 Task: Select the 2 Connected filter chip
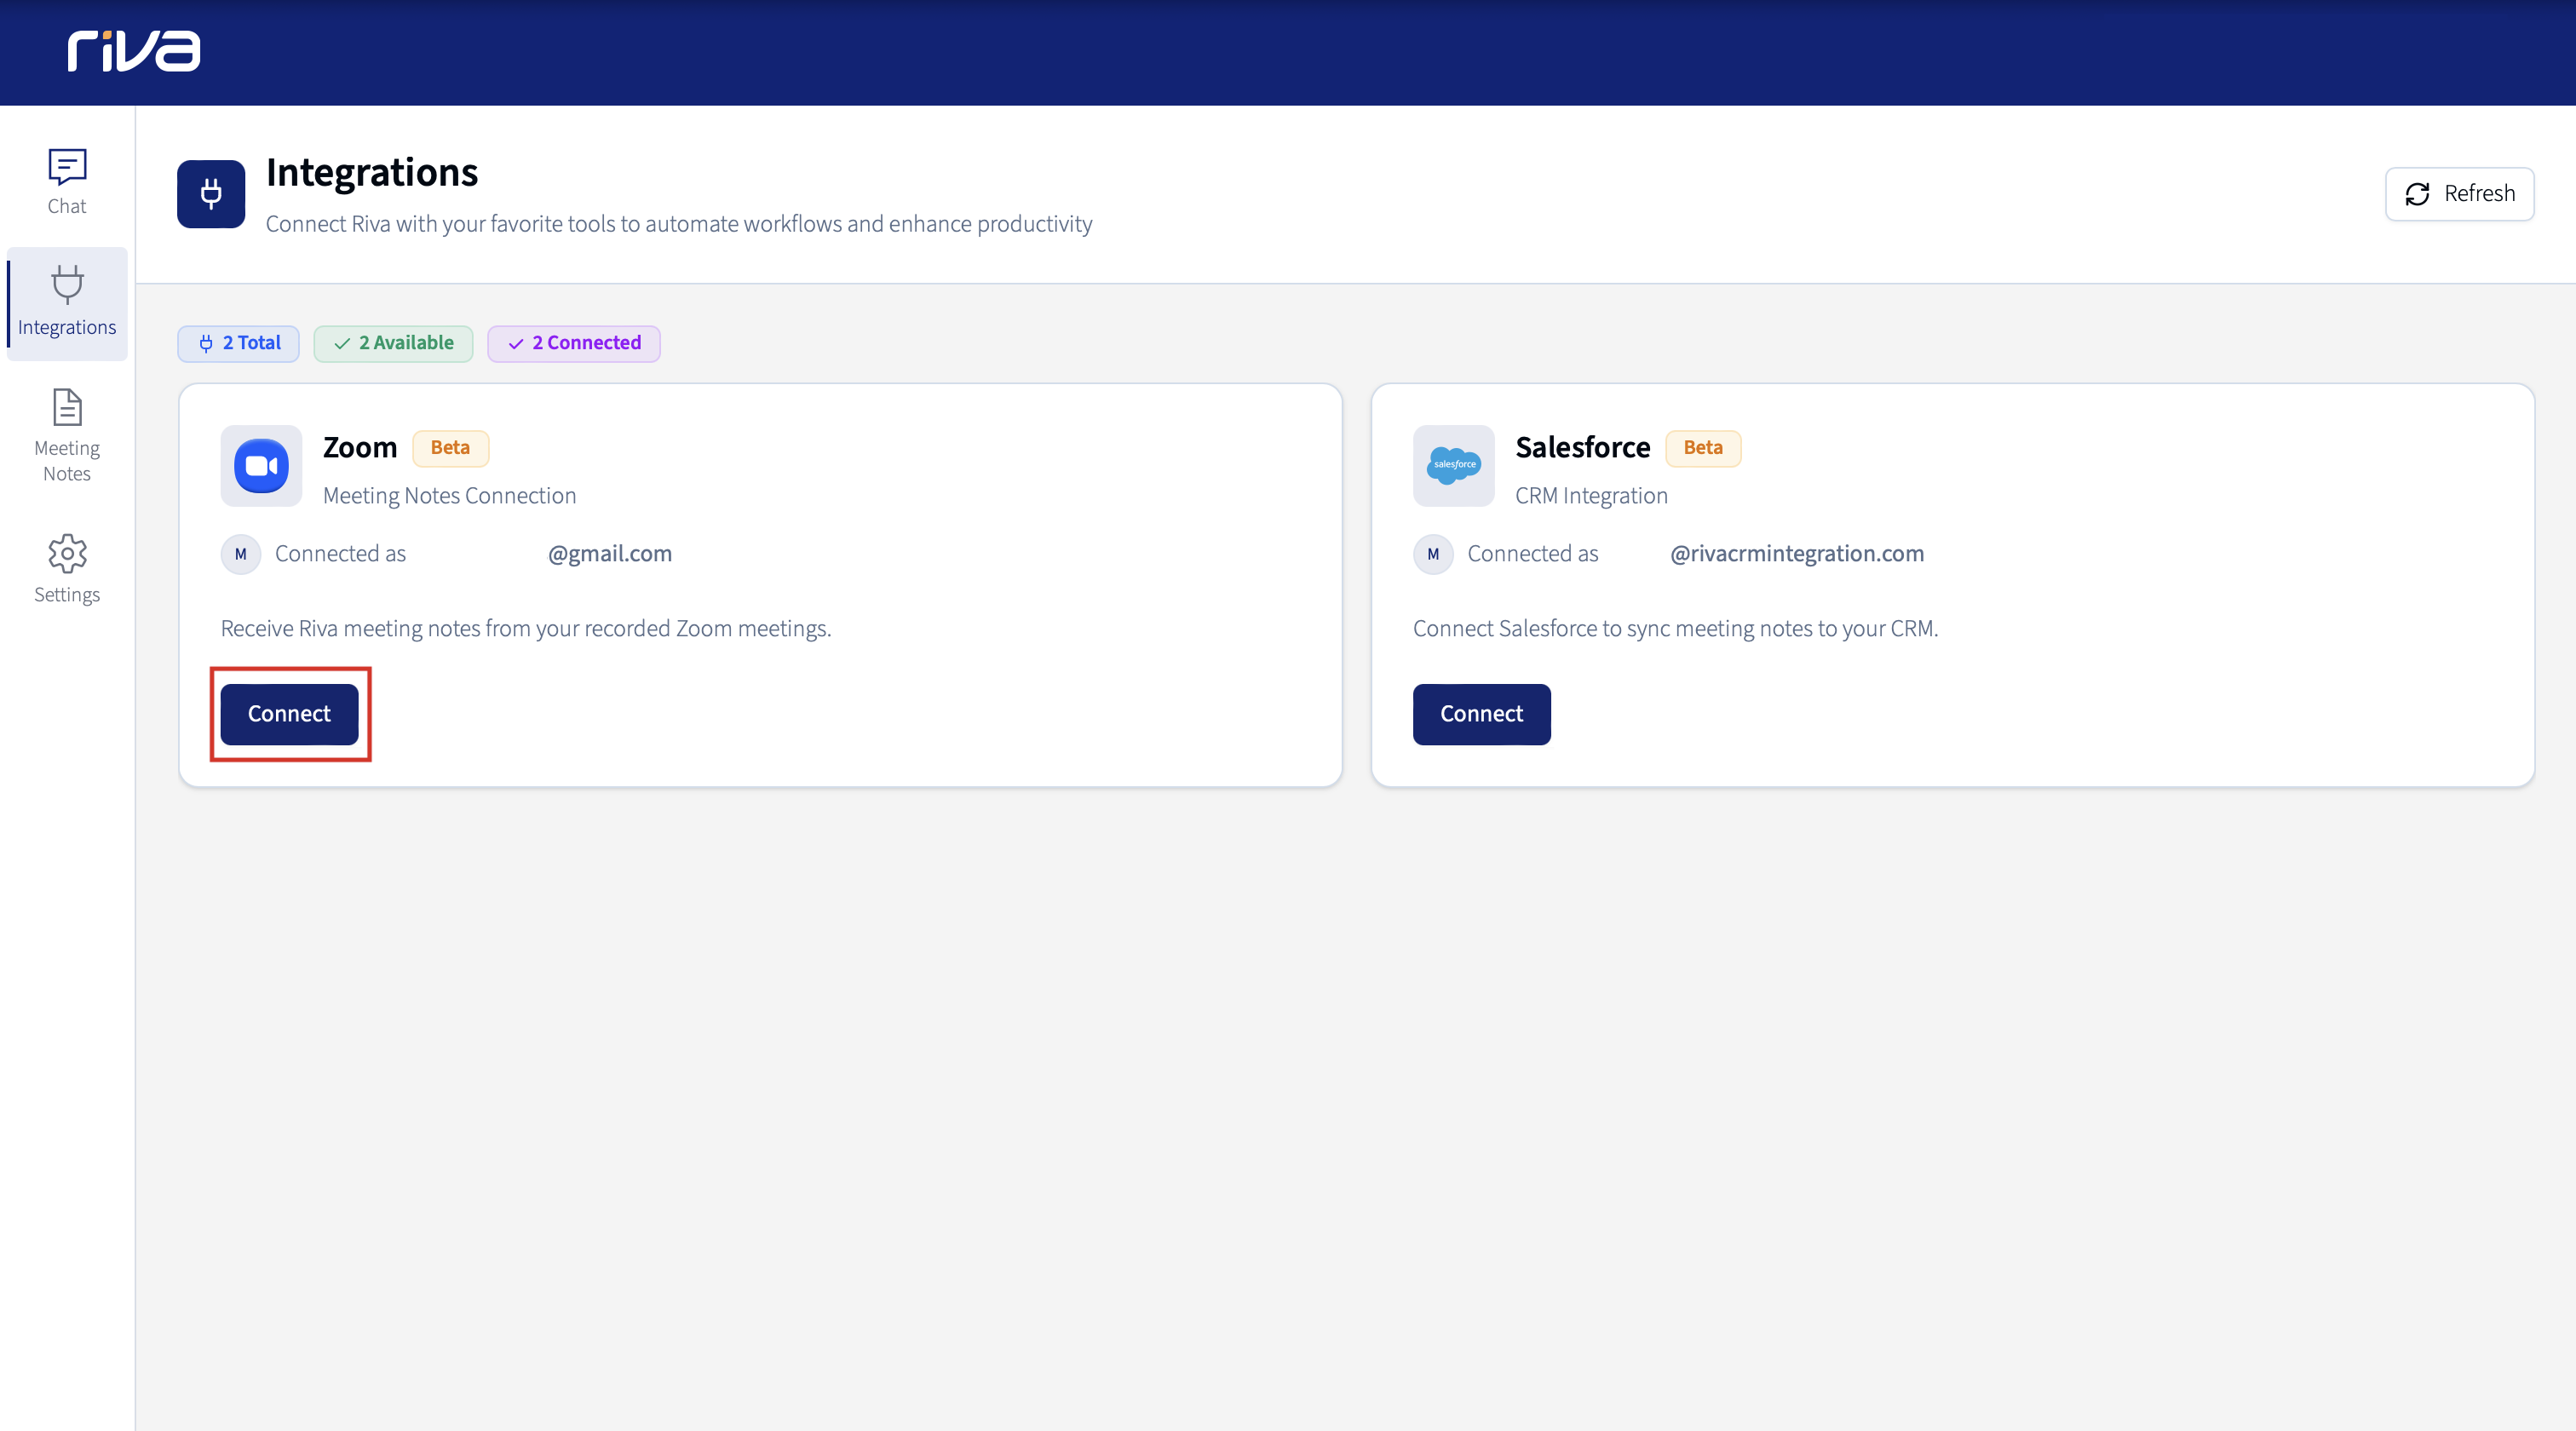click(574, 343)
